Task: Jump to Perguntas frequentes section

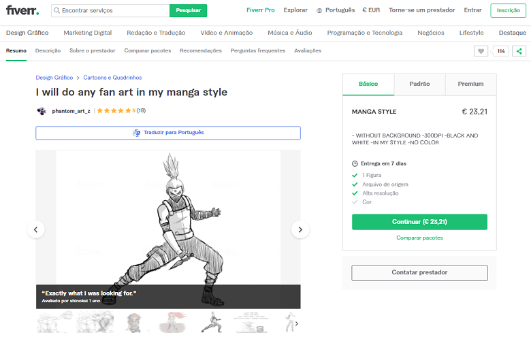Action: click(258, 51)
